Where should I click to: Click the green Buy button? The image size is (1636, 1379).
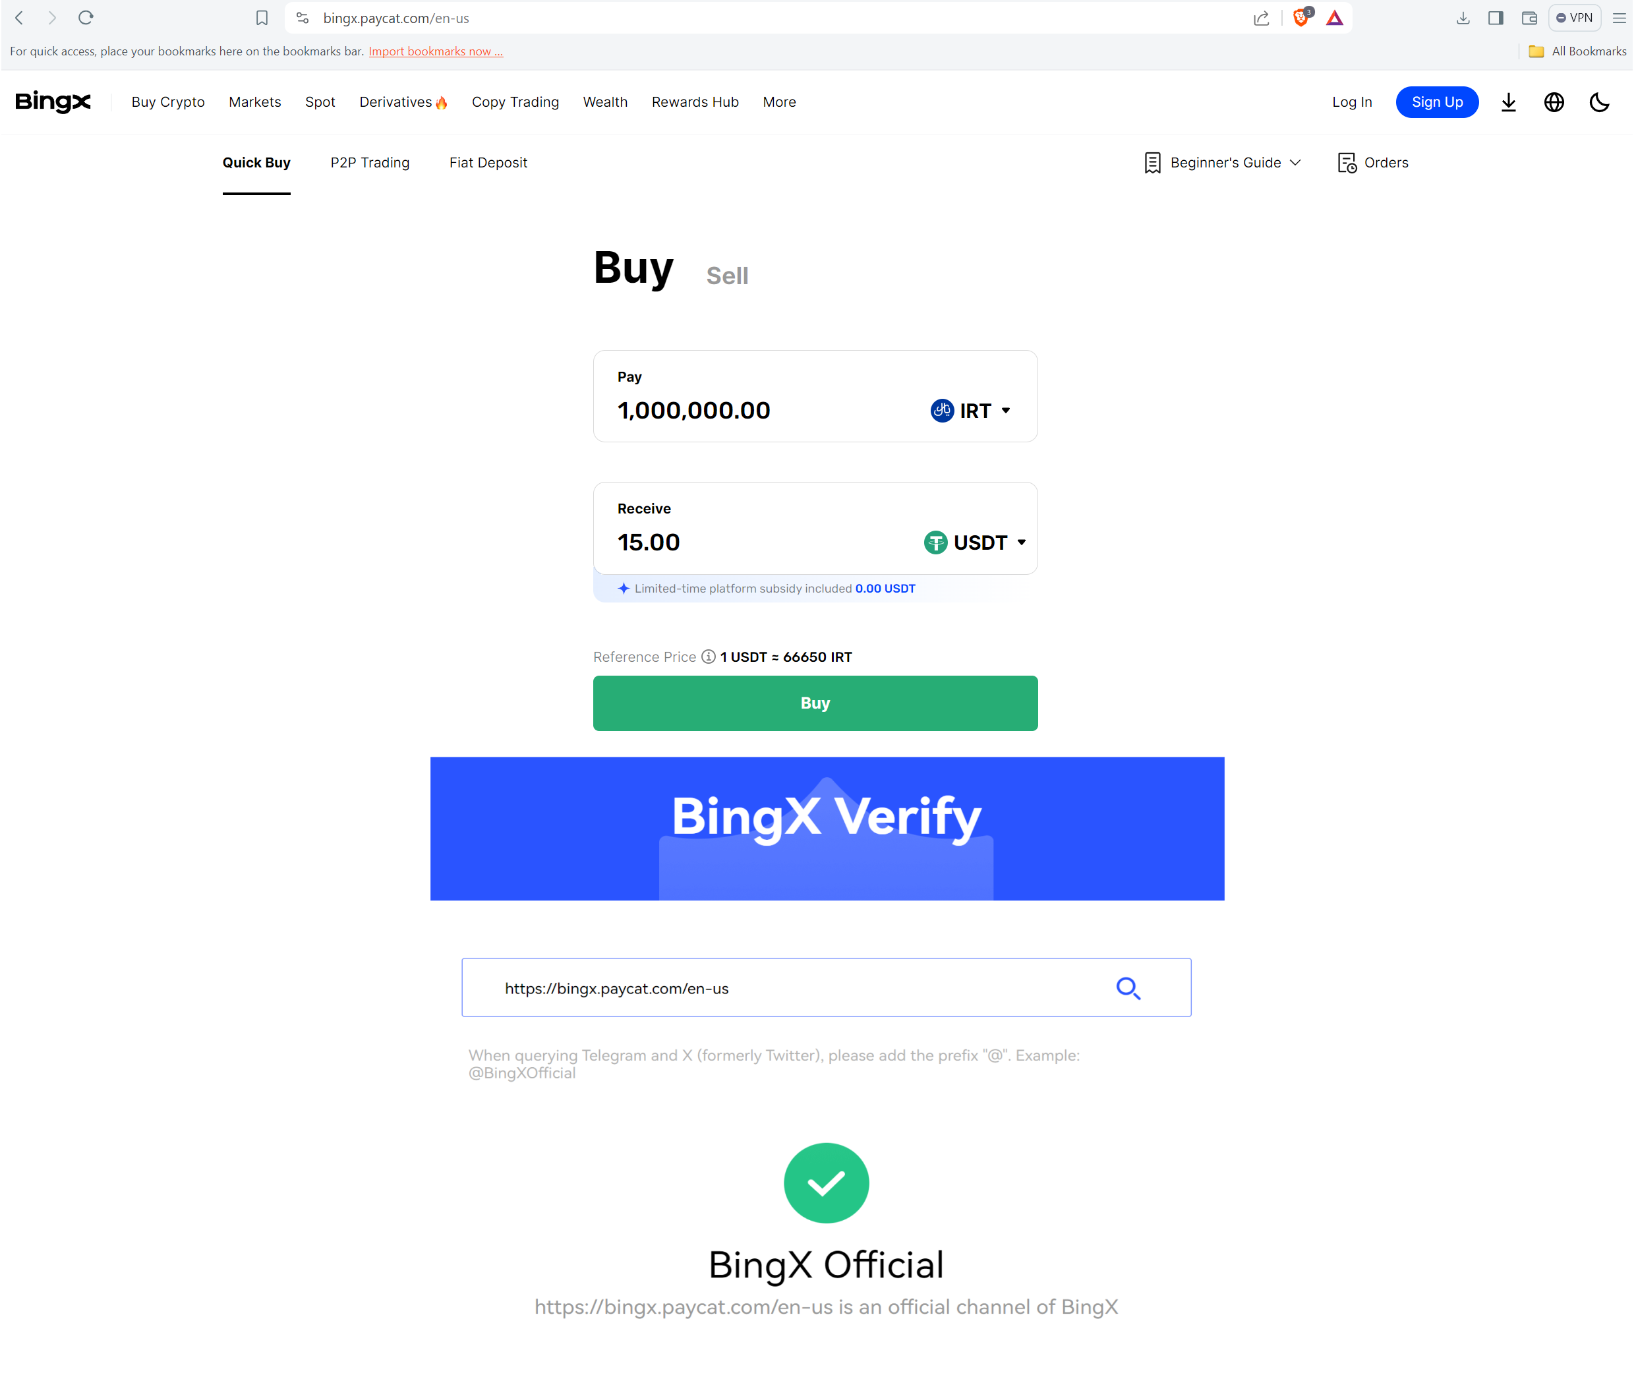pyautogui.click(x=815, y=702)
